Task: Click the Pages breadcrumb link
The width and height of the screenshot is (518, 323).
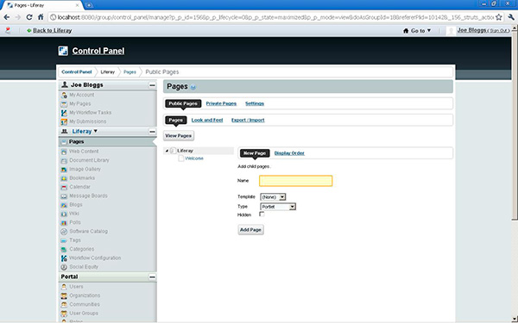Action: (129, 71)
